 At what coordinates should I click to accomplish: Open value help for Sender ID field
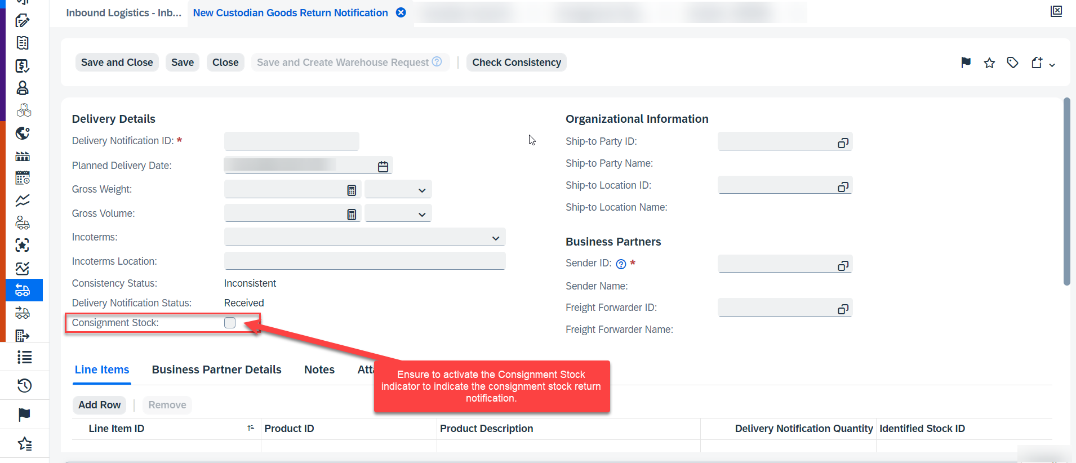point(843,265)
